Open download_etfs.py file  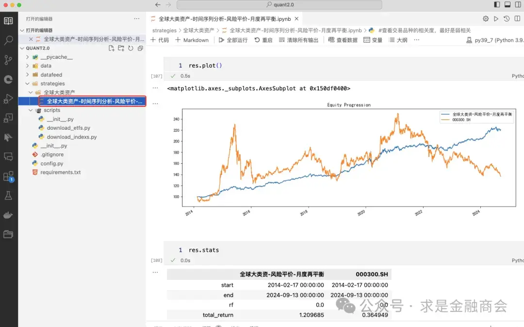[x=68, y=128]
